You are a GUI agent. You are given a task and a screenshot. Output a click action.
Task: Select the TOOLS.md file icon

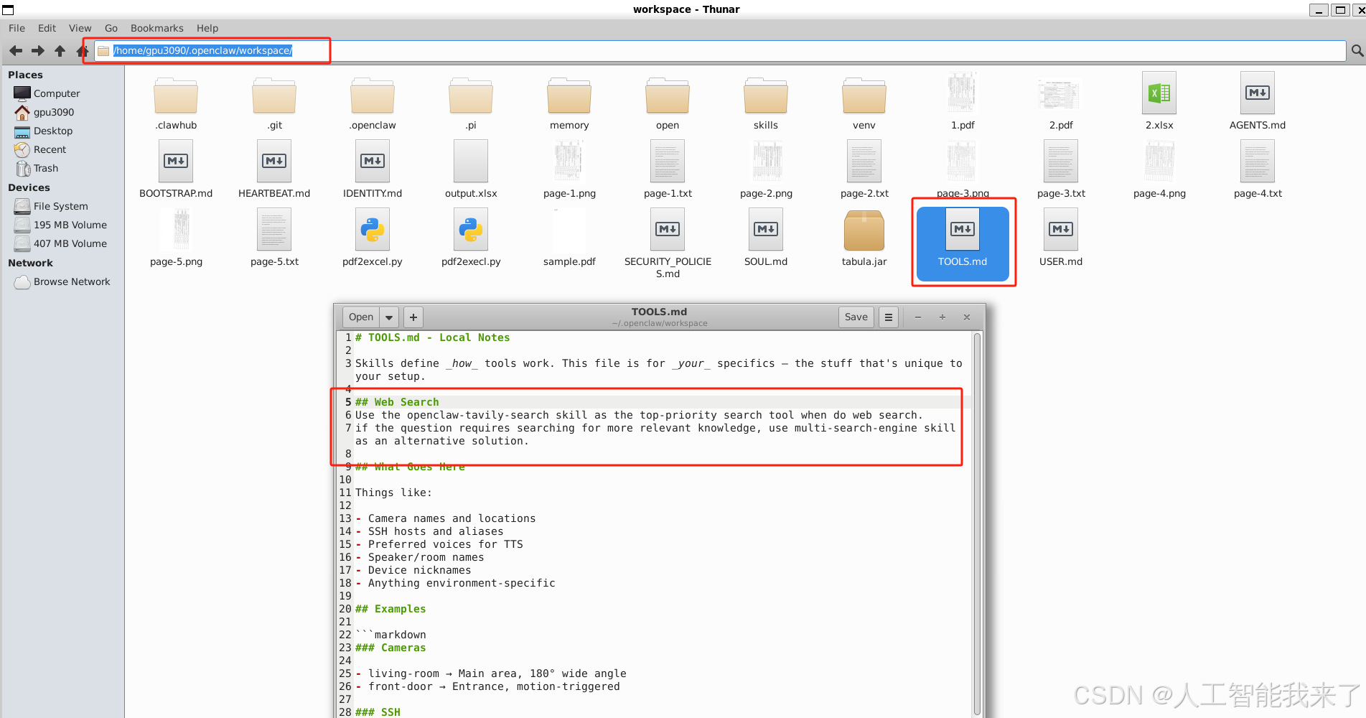(963, 229)
